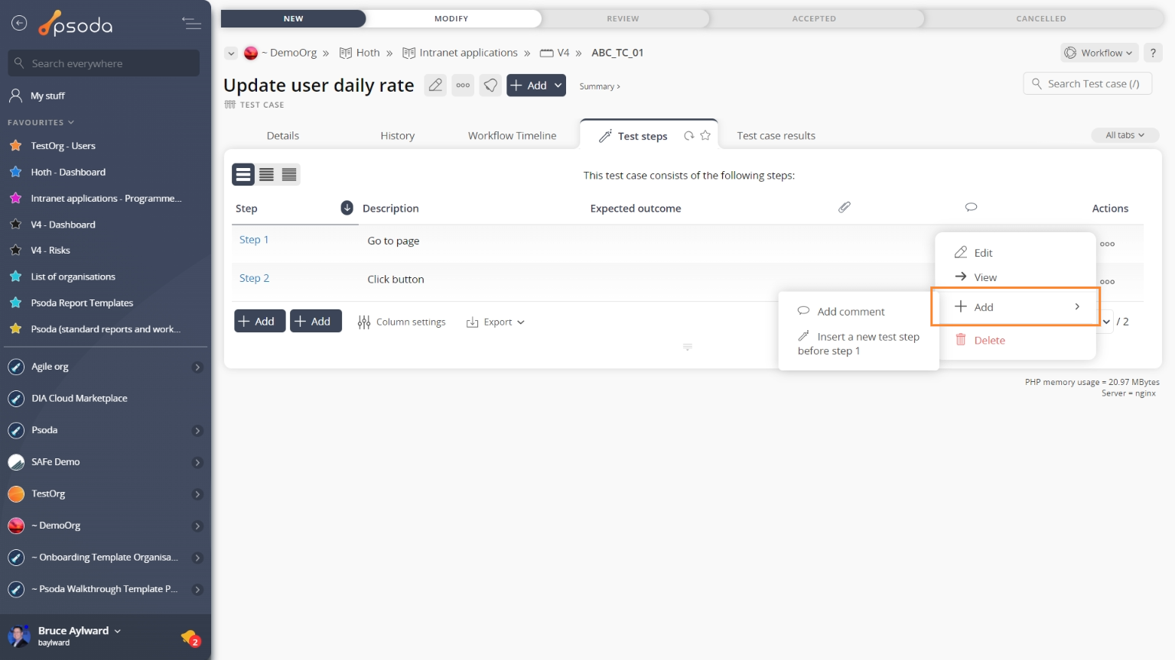Open the Export dropdown
The height and width of the screenshot is (660, 1175).
pos(496,322)
